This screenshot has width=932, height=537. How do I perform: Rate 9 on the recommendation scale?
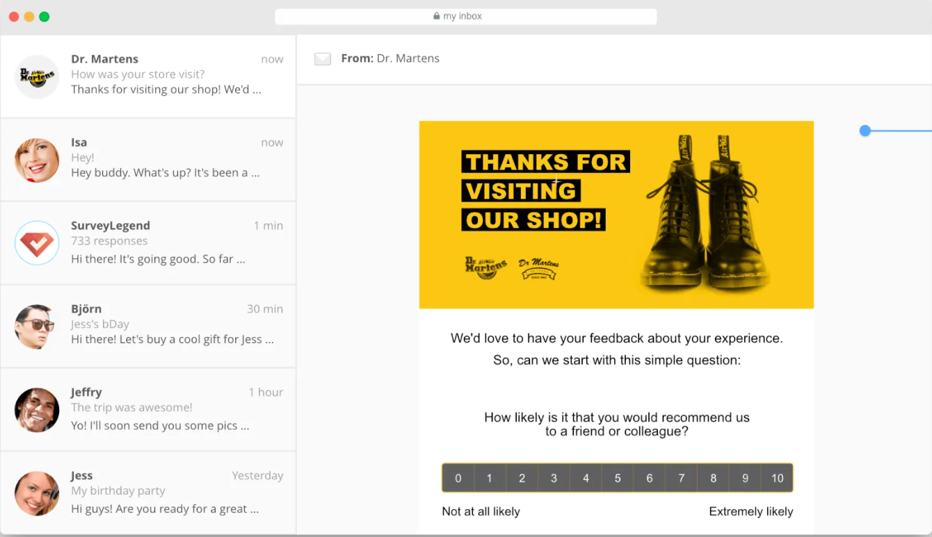coord(745,478)
